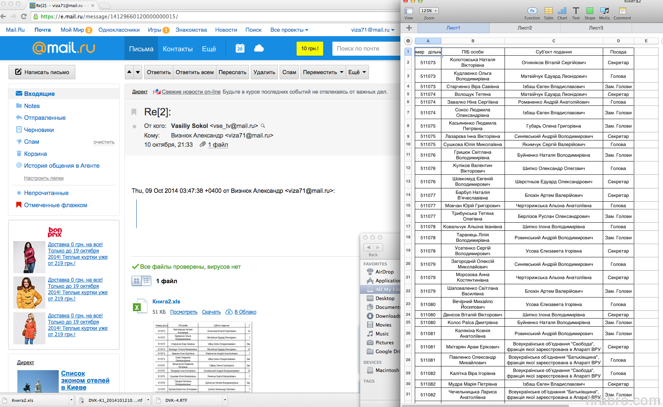Open the Контакты tab

[x=178, y=49]
